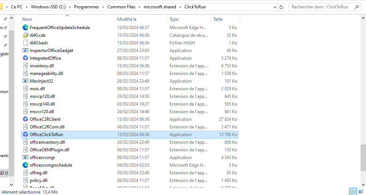Click the first quick access pin icon

point(5,19)
